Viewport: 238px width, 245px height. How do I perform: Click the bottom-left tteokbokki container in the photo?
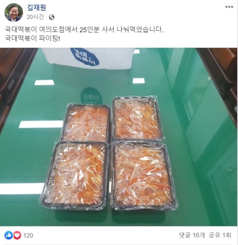[x=75, y=175]
